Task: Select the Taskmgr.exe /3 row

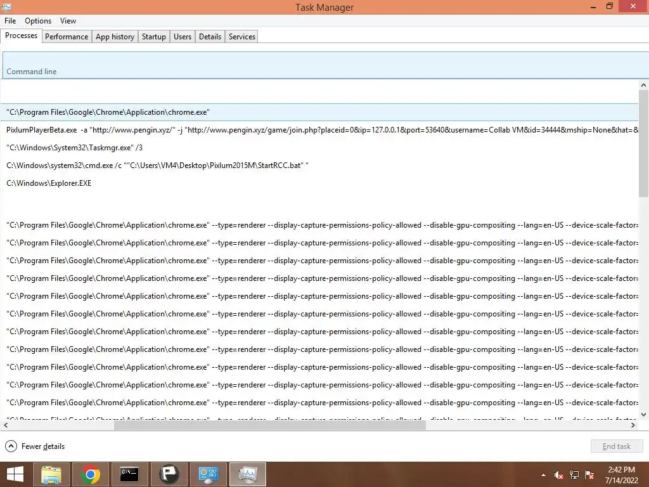Action: pyautogui.click(x=319, y=148)
